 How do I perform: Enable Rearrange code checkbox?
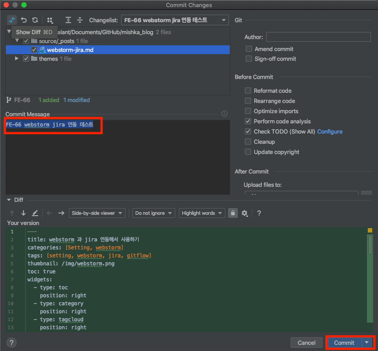248,101
